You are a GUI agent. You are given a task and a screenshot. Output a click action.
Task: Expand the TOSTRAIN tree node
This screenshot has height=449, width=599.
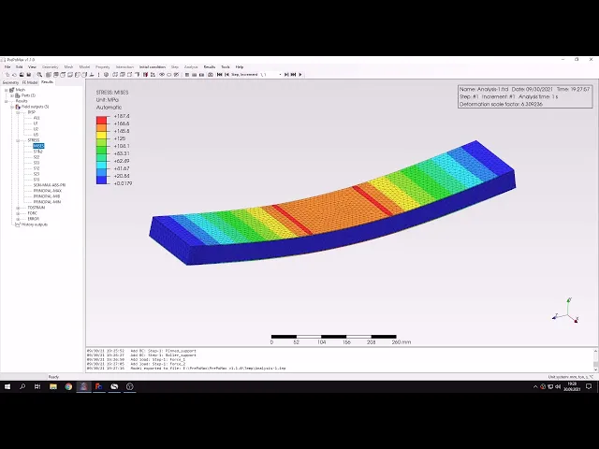coord(18,208)
